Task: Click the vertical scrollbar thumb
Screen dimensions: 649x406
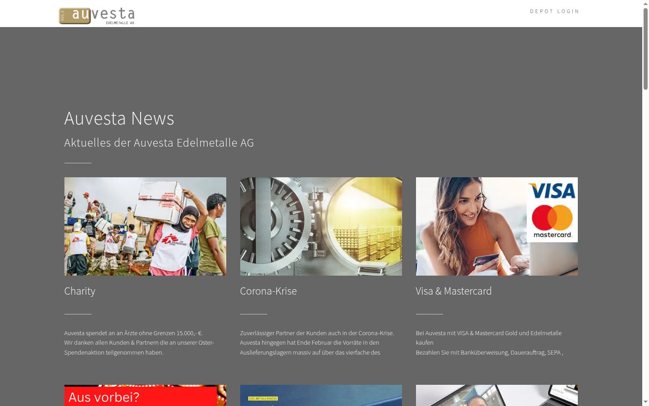Action: coord(645,49)
